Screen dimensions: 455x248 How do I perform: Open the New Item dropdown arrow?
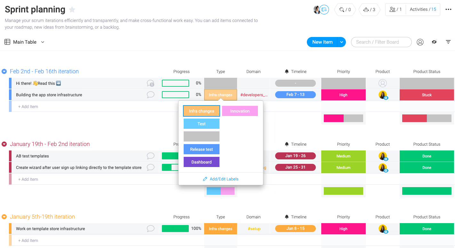(341, 42)
